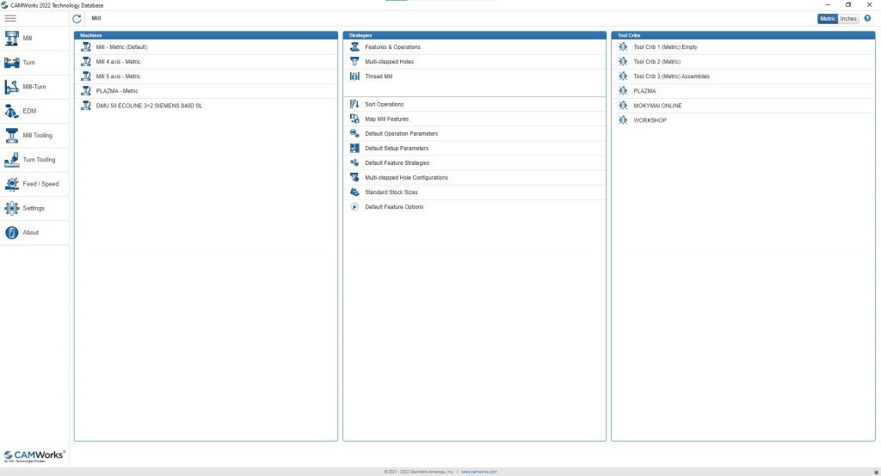Click Multi-stepped Holes icon

click(x=354, y=62)
